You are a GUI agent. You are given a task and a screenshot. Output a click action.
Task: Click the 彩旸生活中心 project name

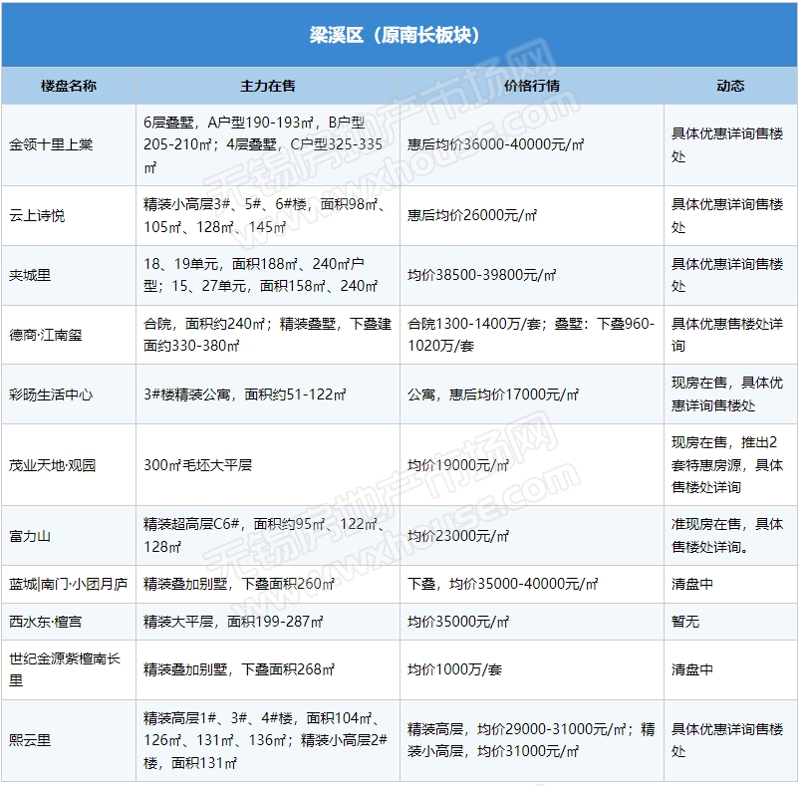[51, 394]
